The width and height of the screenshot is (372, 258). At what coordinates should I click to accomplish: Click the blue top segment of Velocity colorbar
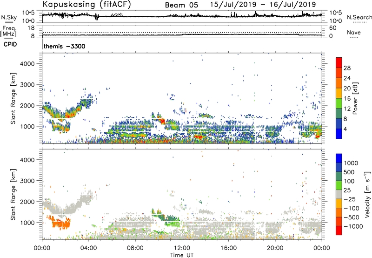point(339,158)
